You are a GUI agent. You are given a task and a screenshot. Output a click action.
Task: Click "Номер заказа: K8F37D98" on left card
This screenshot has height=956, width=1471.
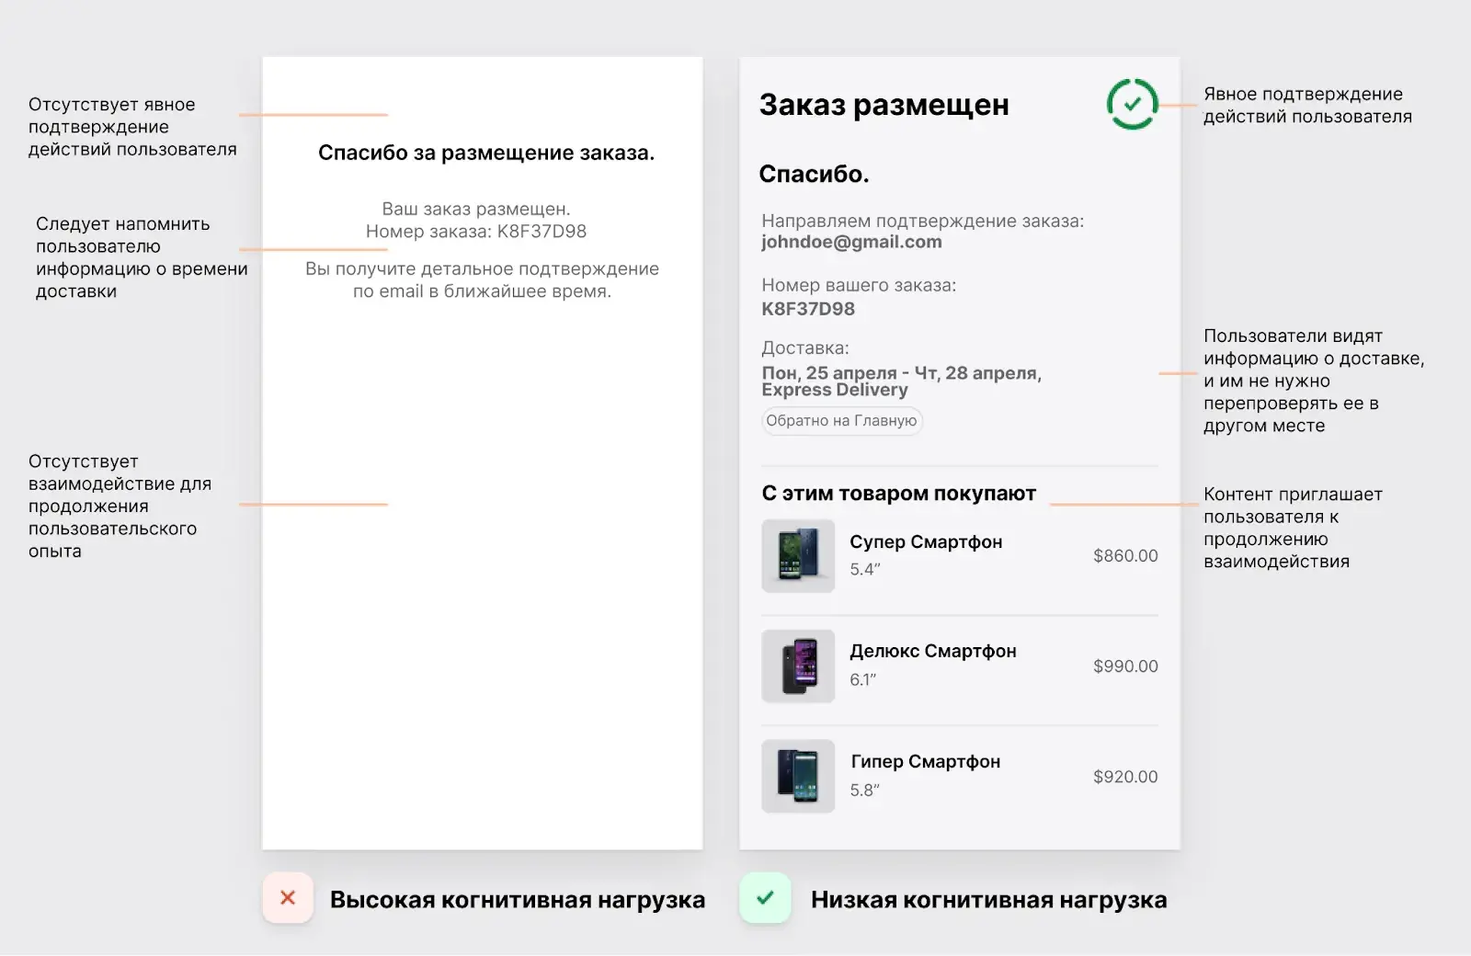[476, 232]
